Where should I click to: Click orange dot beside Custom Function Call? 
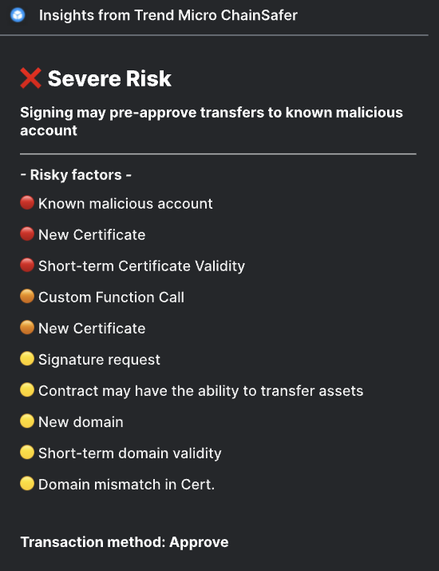point(27,297)
